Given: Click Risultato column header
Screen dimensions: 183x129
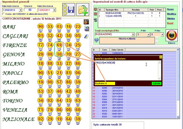Looking at the screenshot, I should coord(136,10).
